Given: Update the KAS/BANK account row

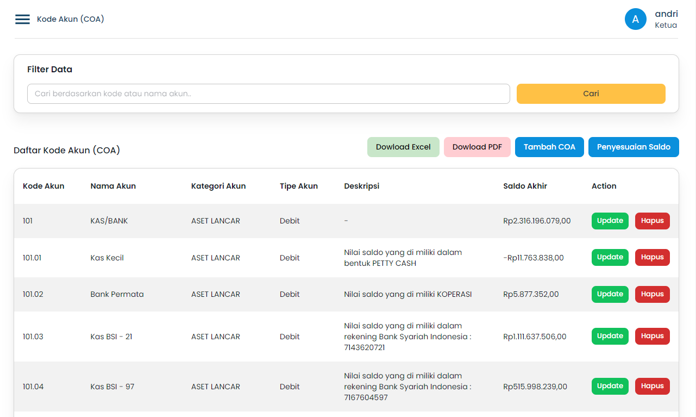Looking at the screenshot, I should click(610, 221).
